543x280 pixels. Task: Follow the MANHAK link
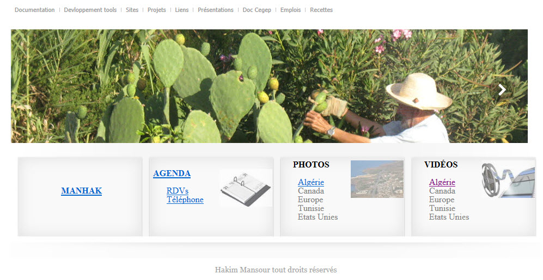(81, 191)
